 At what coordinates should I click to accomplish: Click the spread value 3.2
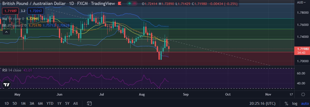[x=23, y=11]
